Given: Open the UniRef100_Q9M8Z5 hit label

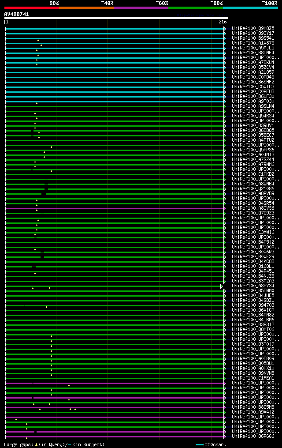Looking at the screenshot, I should [x=253, y=29].
